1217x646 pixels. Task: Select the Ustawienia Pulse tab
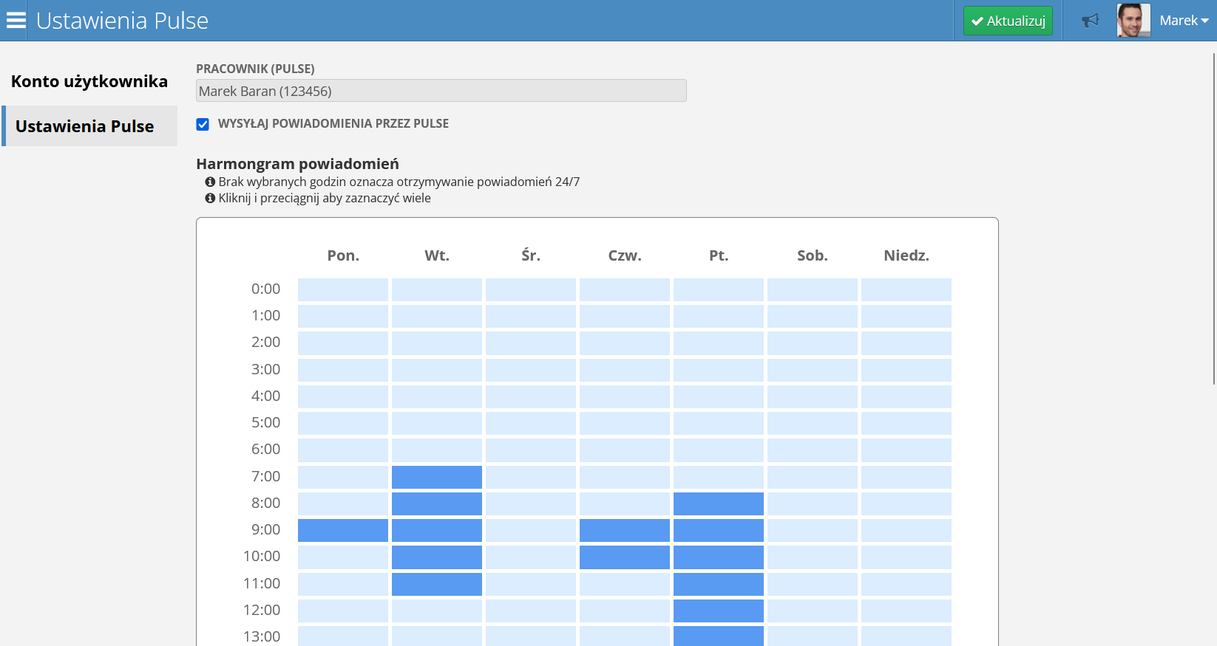[x=85, y=126]
